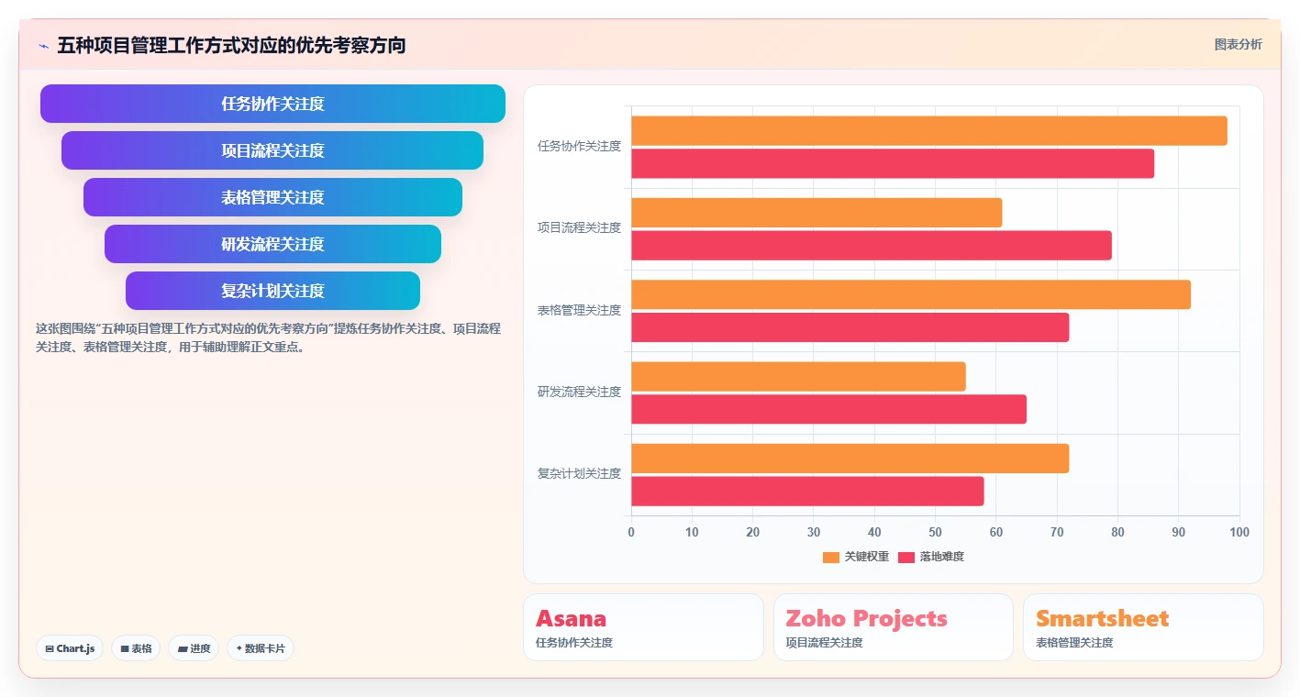Select the 表格 tag chip

click(136, 648)
